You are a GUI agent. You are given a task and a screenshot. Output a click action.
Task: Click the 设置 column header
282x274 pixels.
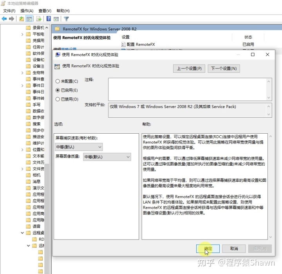126,37
